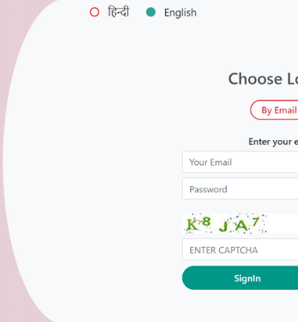Click the हिन्दी language label text

tap(118, 12)
